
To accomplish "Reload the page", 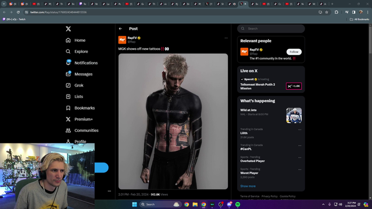I will point(18,12).
